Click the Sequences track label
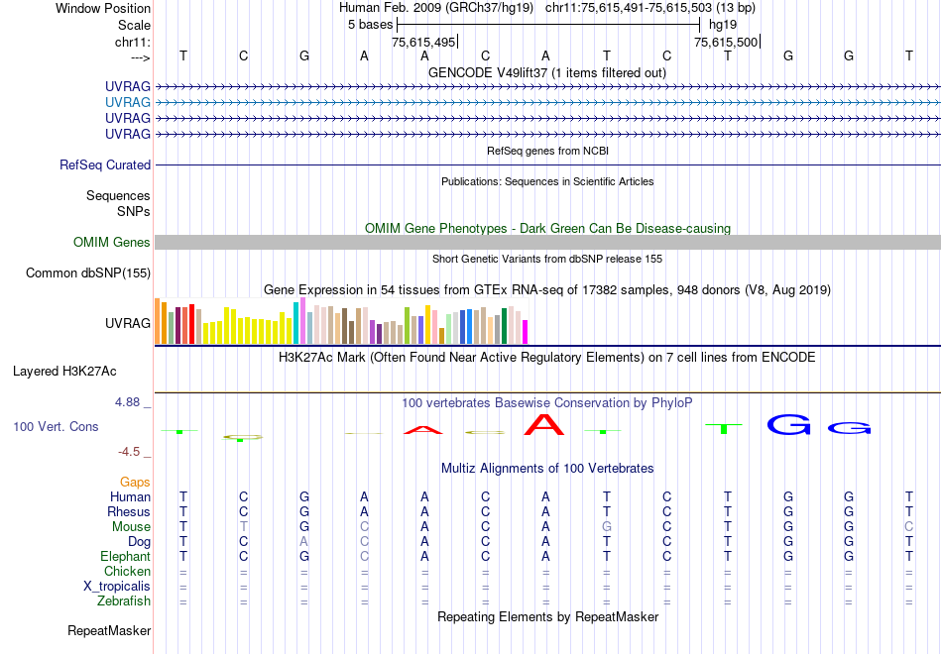Image resolution: width=942 pixels, height=654 pixels. coord(118,196)
